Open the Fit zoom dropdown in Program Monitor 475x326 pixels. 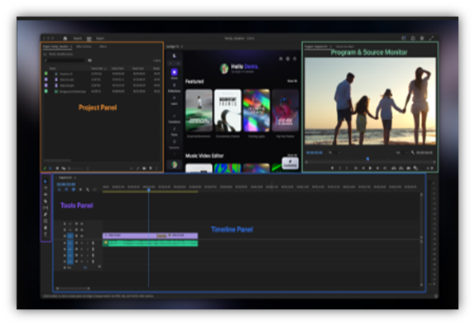[x=334, y=153]
